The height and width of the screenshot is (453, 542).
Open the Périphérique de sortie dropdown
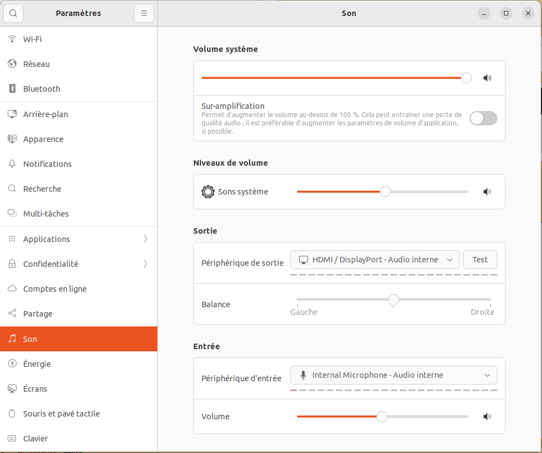375,260
